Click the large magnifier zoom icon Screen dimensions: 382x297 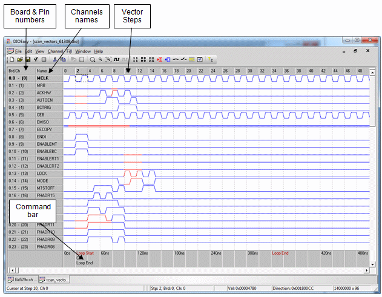click(93, 59)
